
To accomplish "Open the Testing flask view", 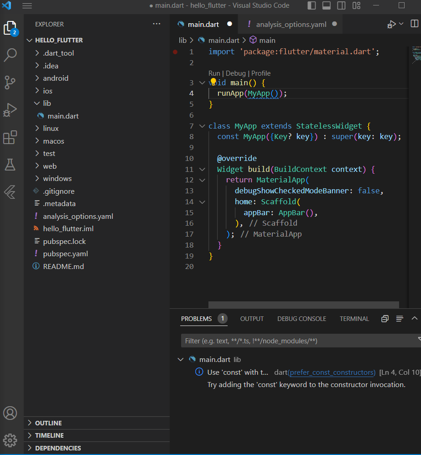I will [x=10, y=165].
